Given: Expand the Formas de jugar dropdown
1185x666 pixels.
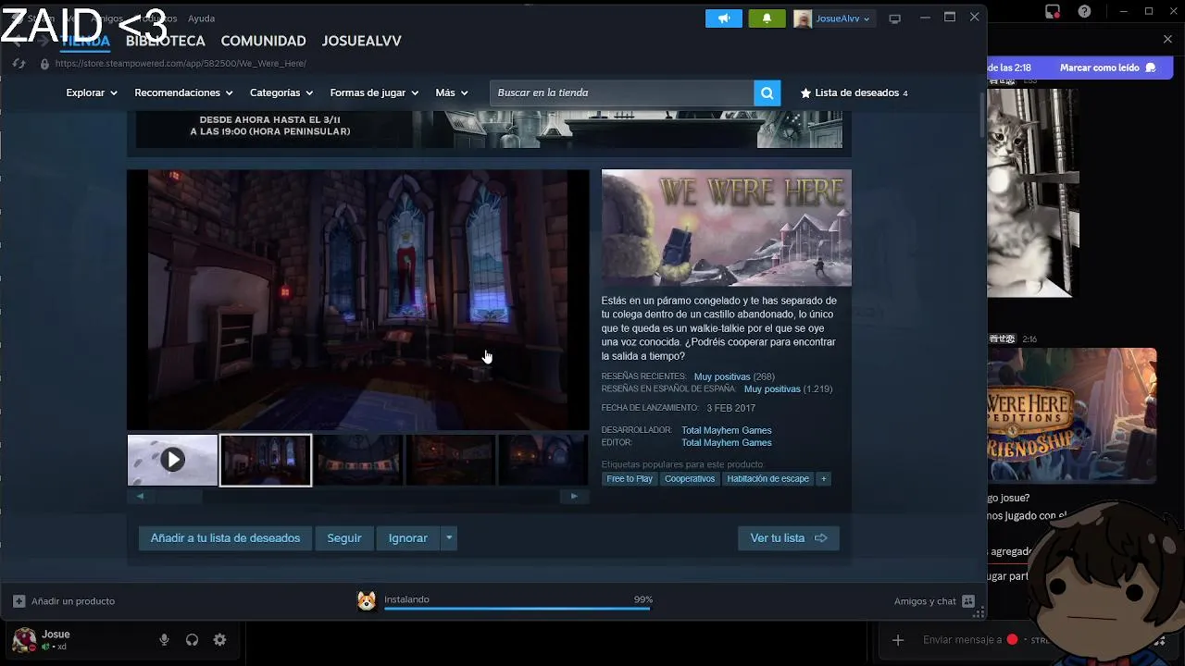Looking at the screenshot, I should click(x=374, y=92).
